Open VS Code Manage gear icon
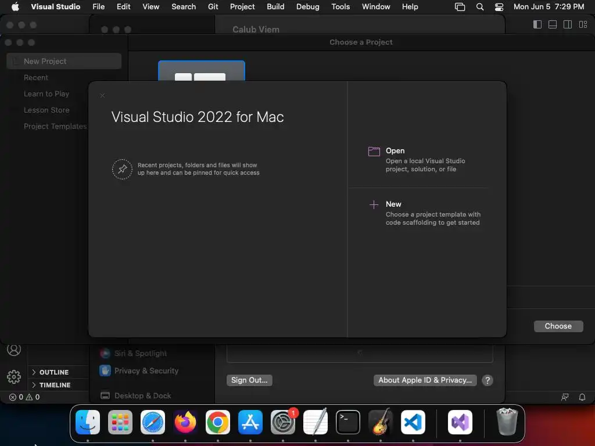The image size is (595, 446). tap(14, 376)
